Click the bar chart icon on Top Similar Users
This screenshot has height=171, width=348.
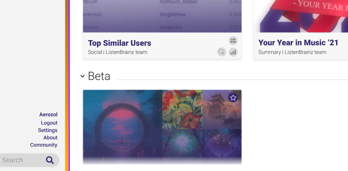[233, 52]
